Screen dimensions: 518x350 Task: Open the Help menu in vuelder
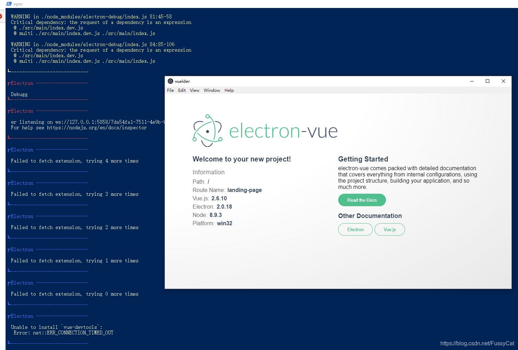[x=229, y=90]
